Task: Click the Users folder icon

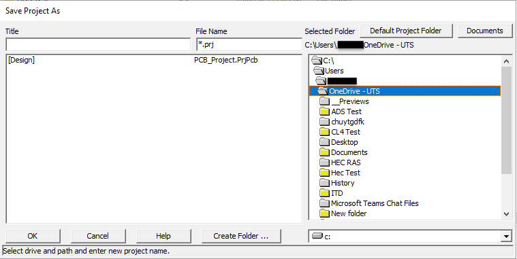Action: [319, 71]
